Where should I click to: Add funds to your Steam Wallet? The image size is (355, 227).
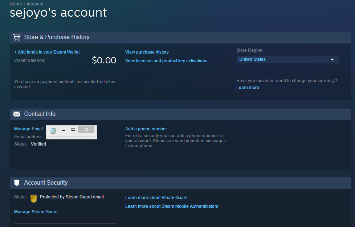[47, 52]
